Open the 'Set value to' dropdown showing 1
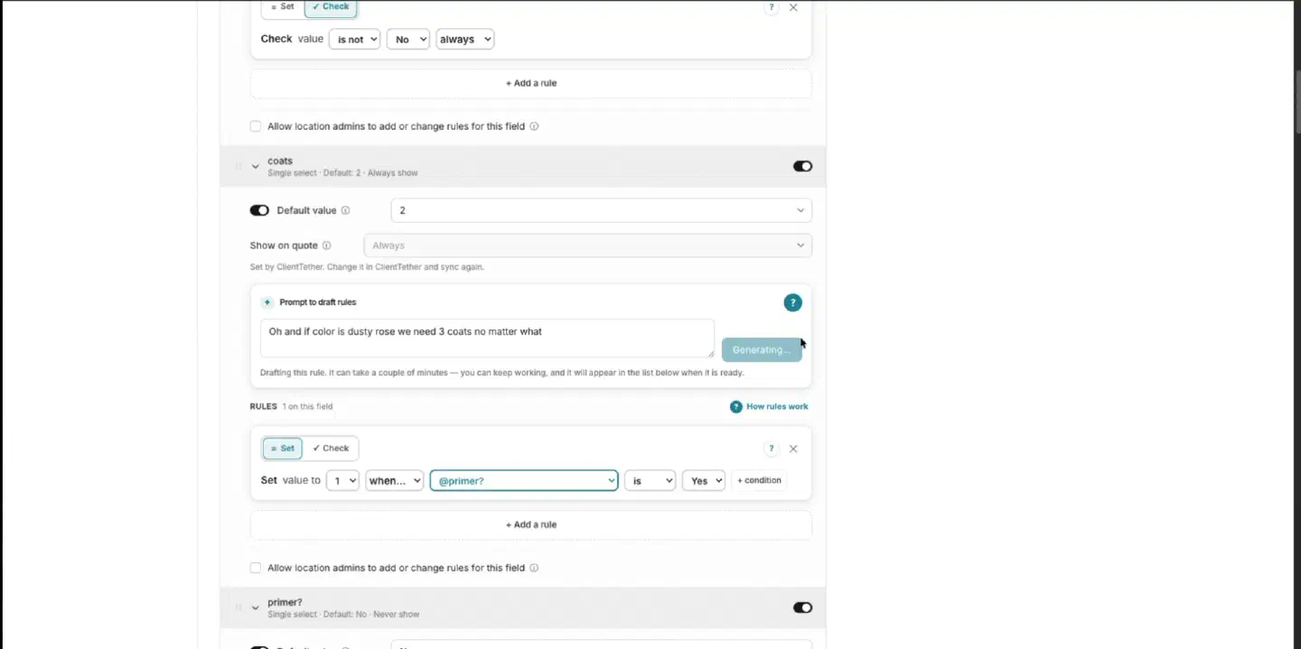Image resolution: width=1301 pixels, height=649 pixels. tap(342, 480)
